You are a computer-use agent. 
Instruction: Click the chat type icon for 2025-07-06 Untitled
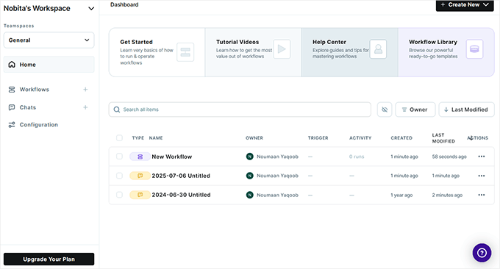click(x=140, y=176)
